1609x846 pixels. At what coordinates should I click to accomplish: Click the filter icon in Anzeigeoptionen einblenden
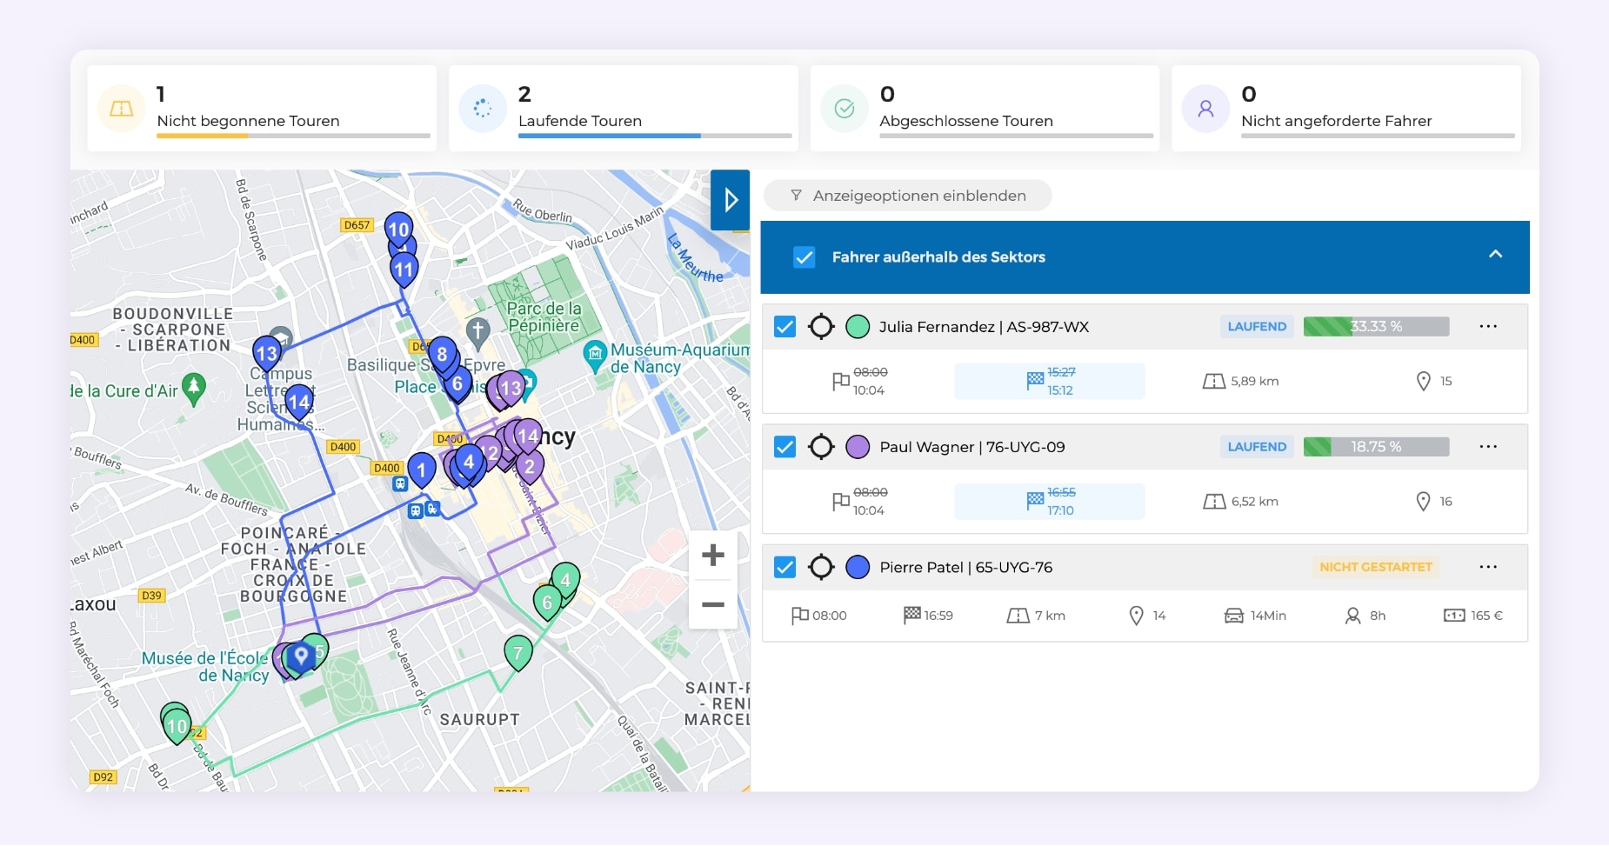[797, 195]
